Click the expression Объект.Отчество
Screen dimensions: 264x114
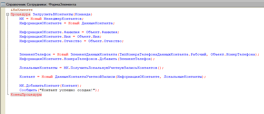tap(105, 41)
